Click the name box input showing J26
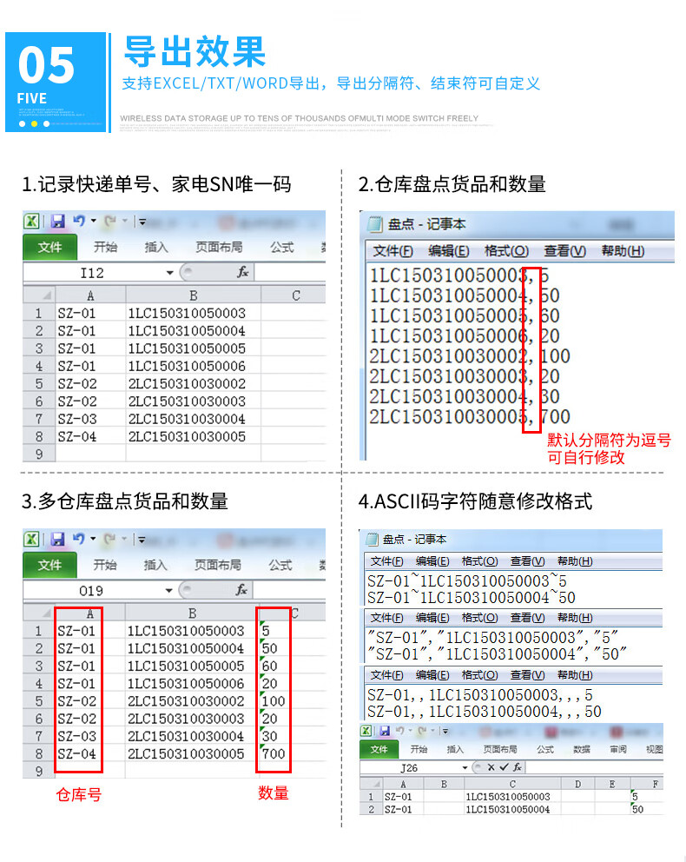This screenshot has width=686, height=862. click(411, 767)
